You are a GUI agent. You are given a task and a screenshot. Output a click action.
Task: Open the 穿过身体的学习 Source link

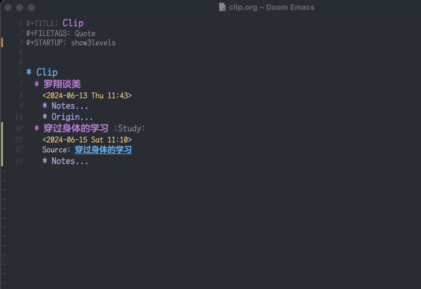[103, 150]
